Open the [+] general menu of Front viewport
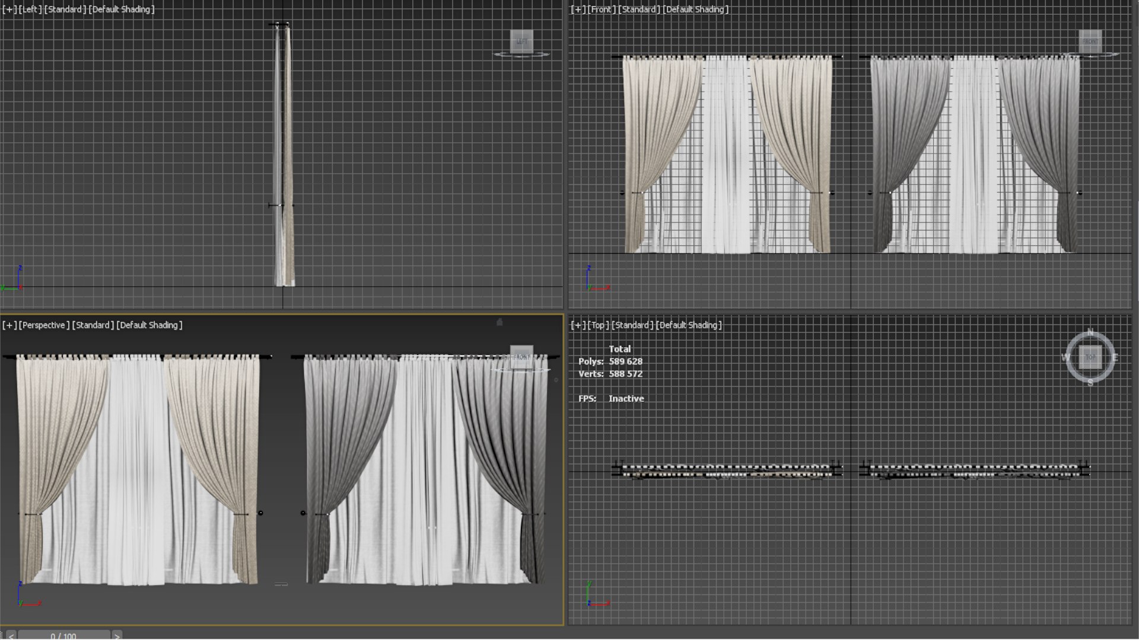The image size is (1139, 640). pos(578,9)
